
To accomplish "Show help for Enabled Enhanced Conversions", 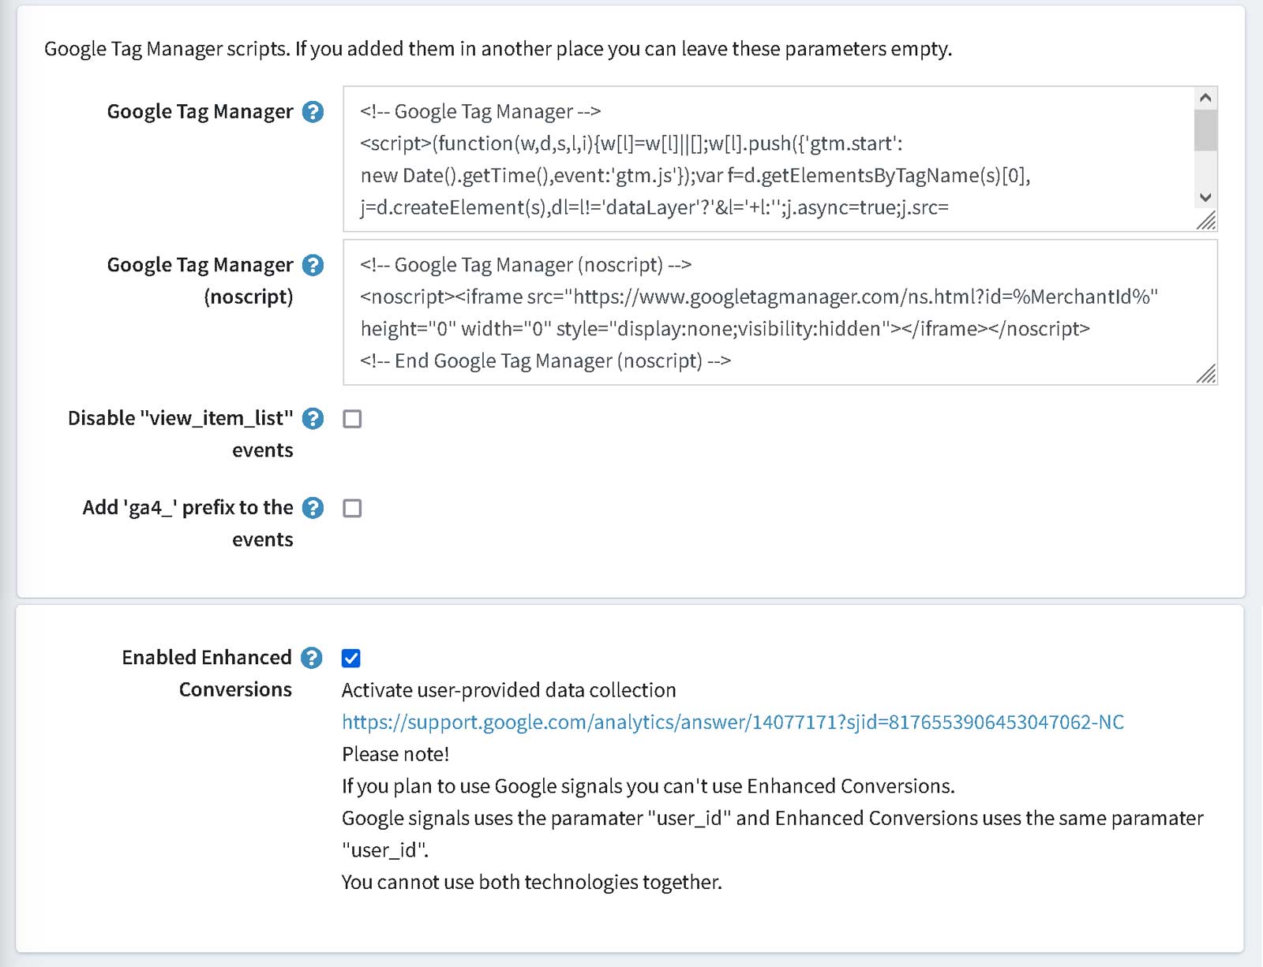I will click(313, 658).
